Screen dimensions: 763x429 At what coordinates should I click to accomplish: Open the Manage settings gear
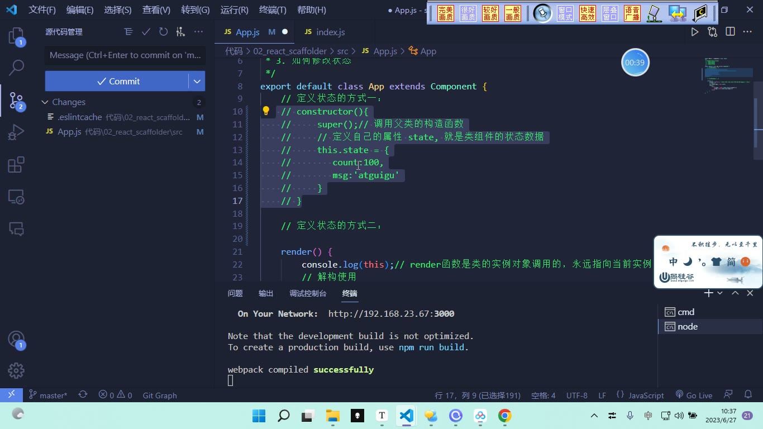tap(16, 370)
